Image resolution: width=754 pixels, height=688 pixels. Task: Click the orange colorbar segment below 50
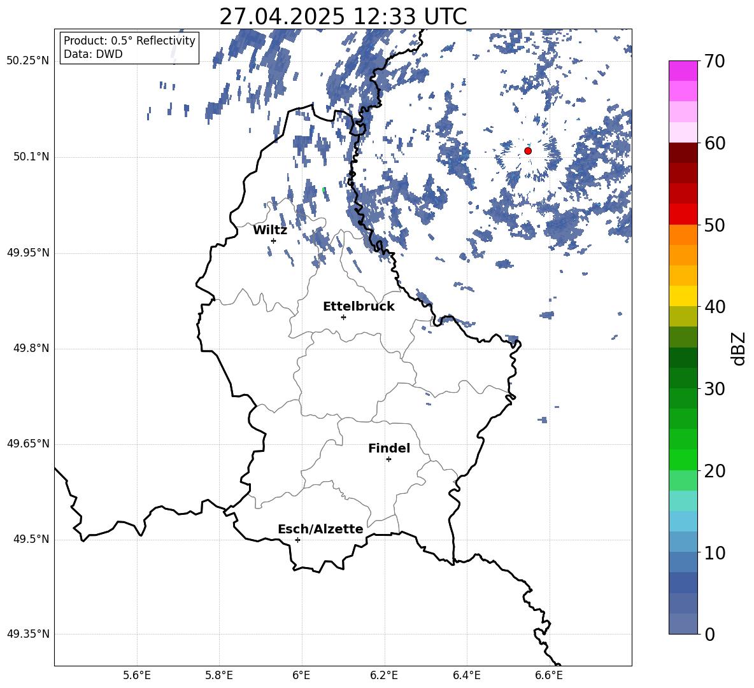click(683, 235)
